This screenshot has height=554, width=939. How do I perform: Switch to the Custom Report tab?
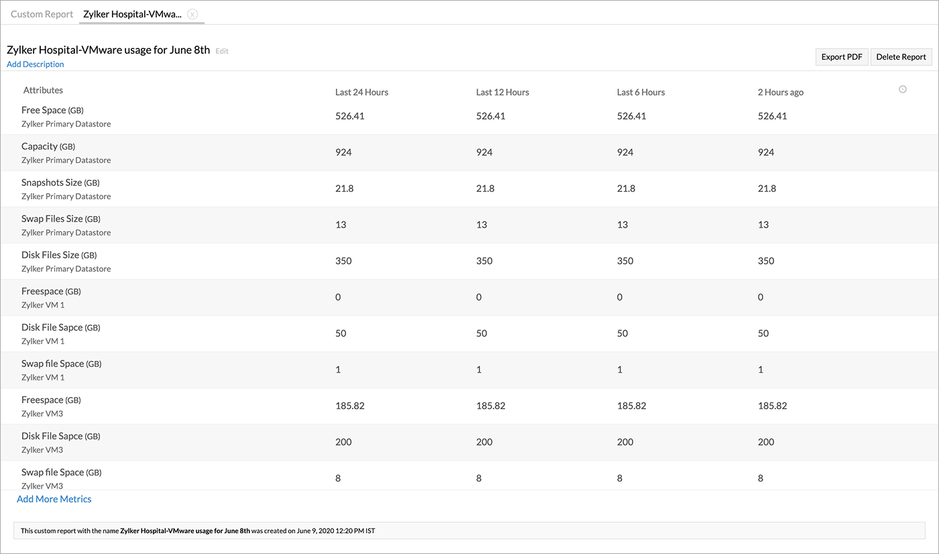coord(42,14)
